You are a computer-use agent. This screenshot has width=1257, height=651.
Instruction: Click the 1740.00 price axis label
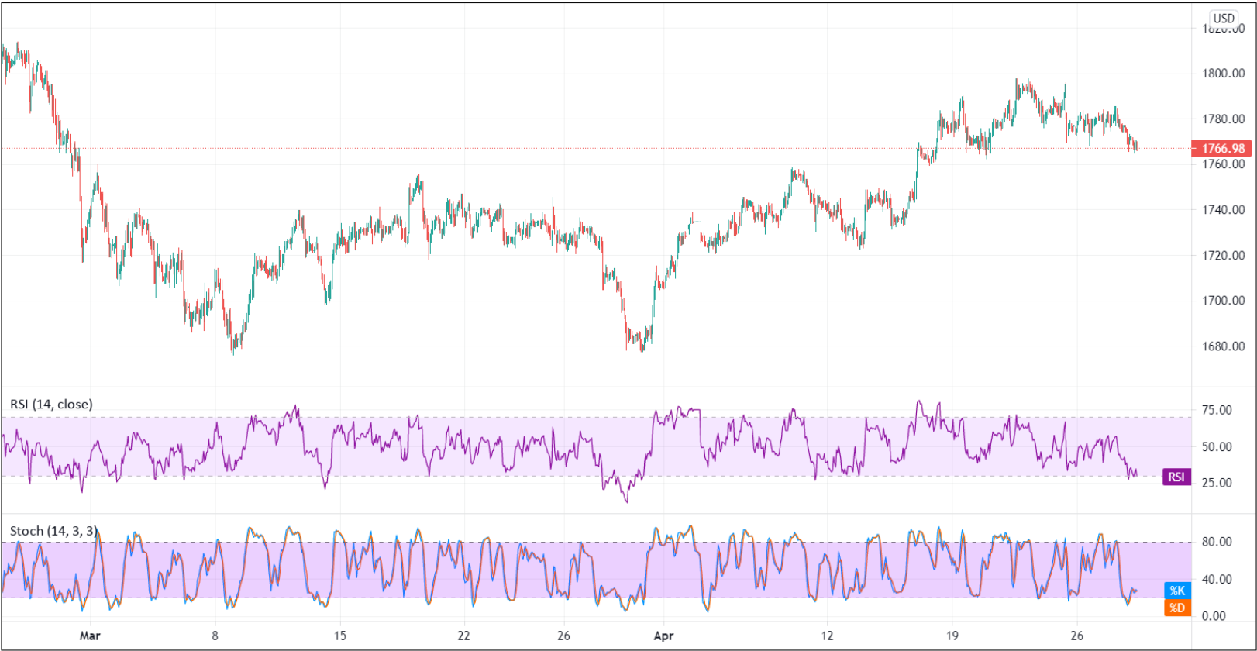click(1223, 210)
